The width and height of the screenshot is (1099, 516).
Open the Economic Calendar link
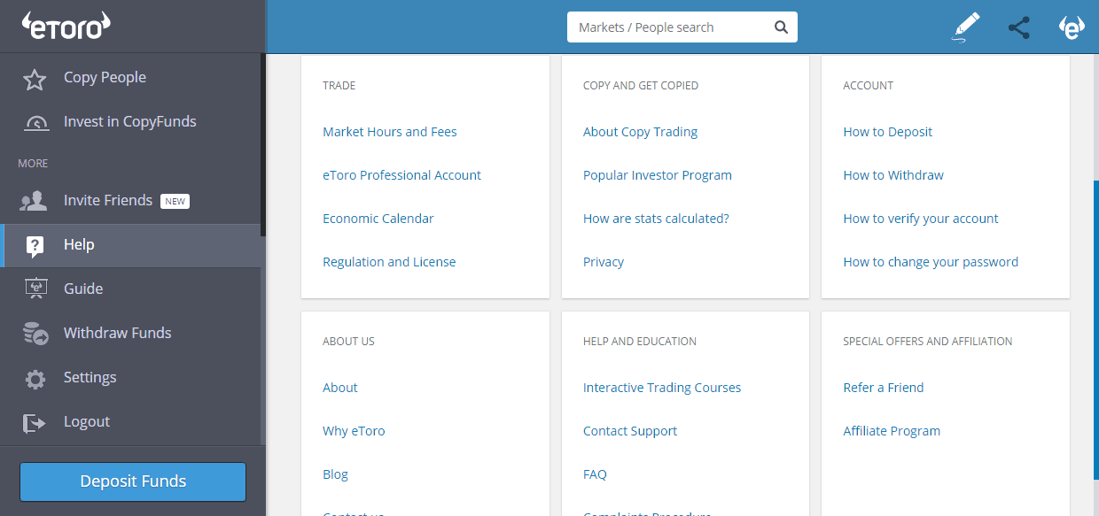pyautogui.click(x=378, y=219)
